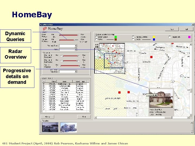Click the map horizontal scrollbar right arrow
This screenshot has height=146, width=195.
[188, 117]
